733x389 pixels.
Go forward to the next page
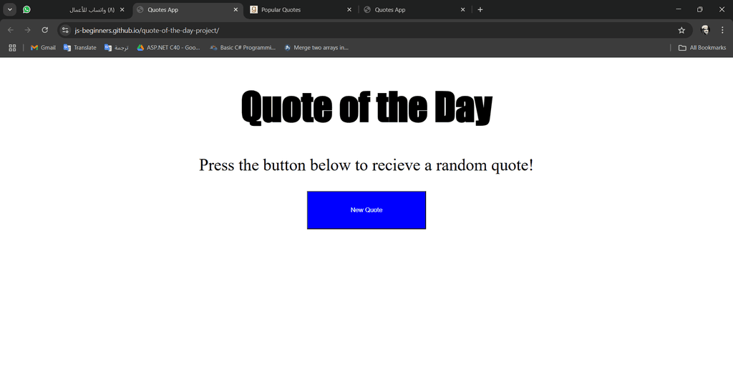(28, 30)
